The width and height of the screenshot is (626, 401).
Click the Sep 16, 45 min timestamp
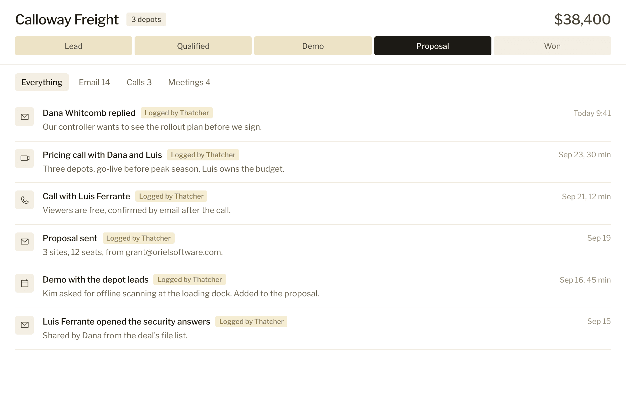pos(585,280)
